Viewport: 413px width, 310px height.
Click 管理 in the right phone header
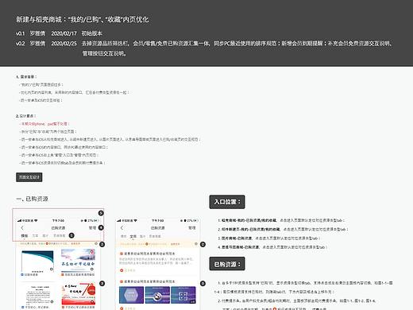[192, 228]
